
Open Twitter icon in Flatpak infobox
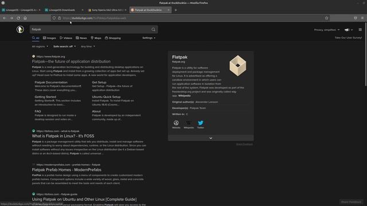(201, 124)
